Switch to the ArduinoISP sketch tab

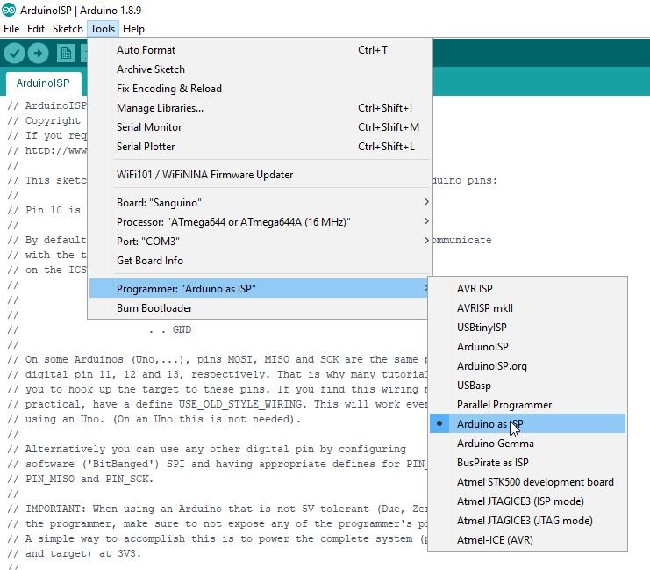click(44, 84)
